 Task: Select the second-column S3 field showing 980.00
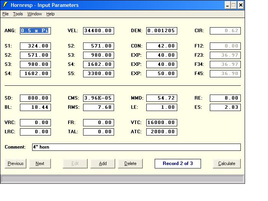coord(98,56)
